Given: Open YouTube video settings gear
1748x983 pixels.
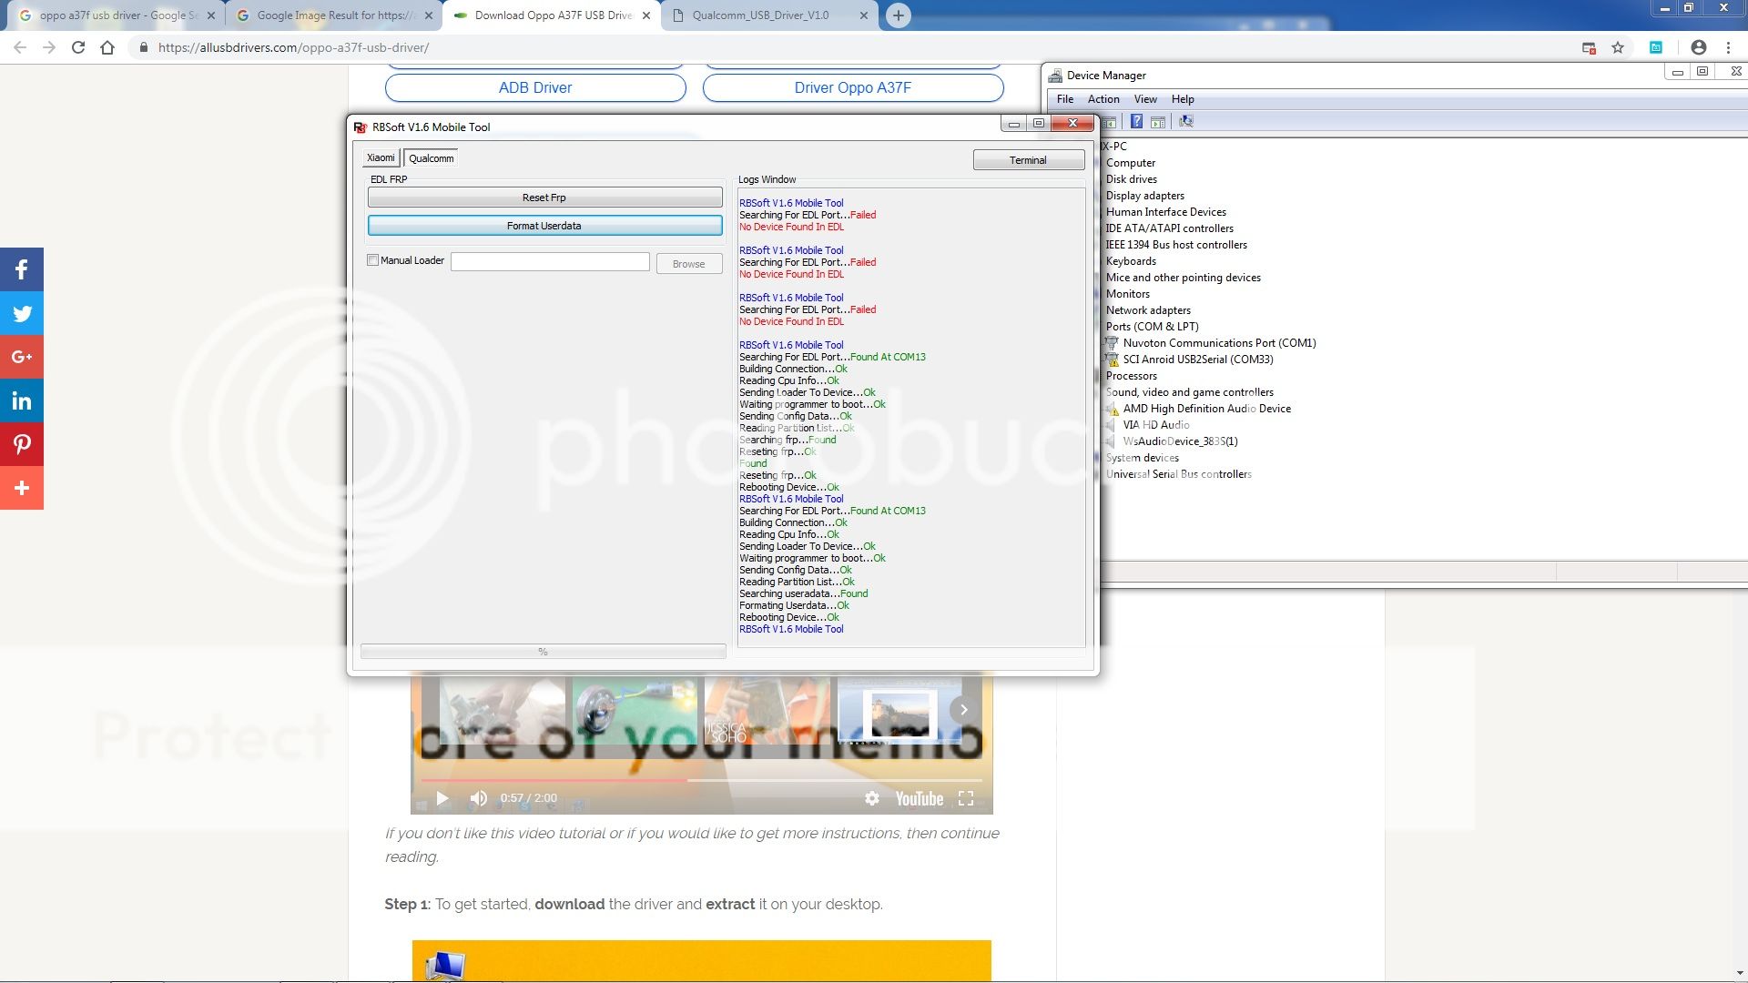Looking at the screenshot, I should click(871, 798).
